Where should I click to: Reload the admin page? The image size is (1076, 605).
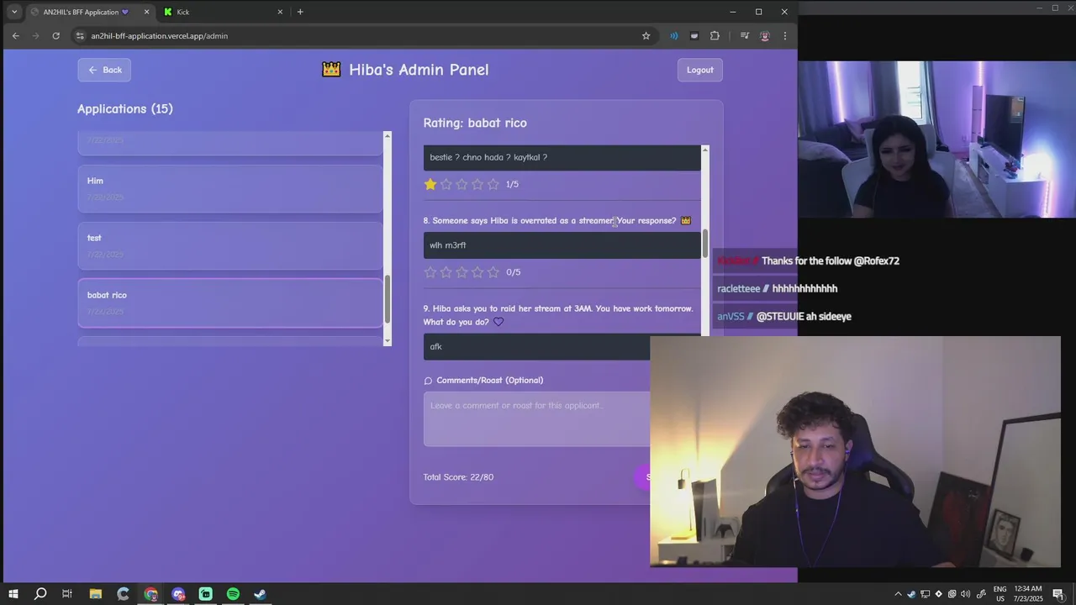pyautogui.click(x=55, y=35)
